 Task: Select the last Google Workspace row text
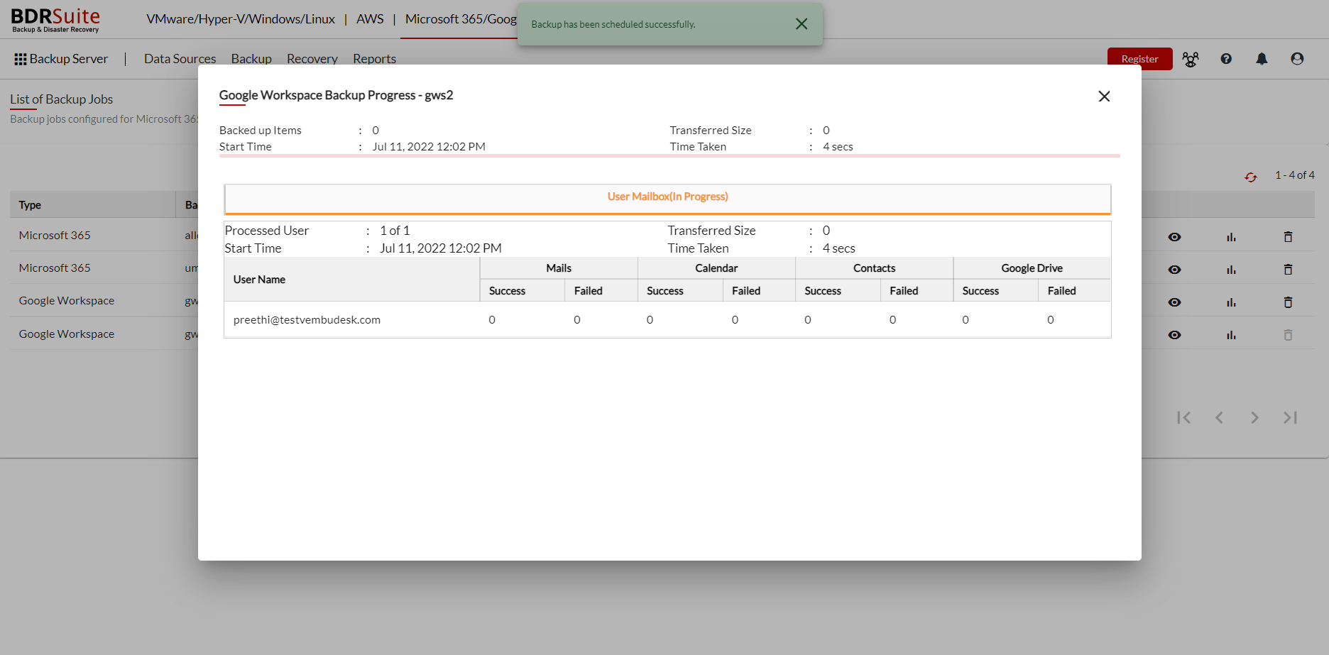[67, 334]
